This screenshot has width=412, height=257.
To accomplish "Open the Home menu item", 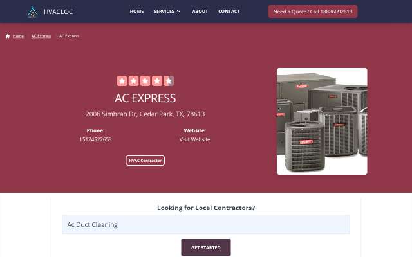I will (136, 12).
